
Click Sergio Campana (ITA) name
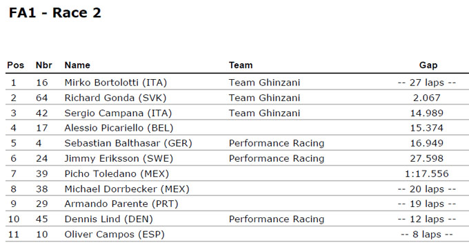pos(118,113)
